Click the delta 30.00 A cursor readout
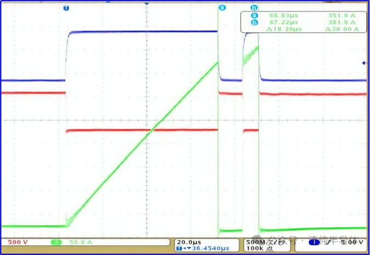Screen dimensions: 370x255 tap(340, 29)
